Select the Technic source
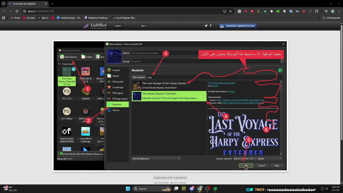 pyautogui.click(x=117, y=110)
